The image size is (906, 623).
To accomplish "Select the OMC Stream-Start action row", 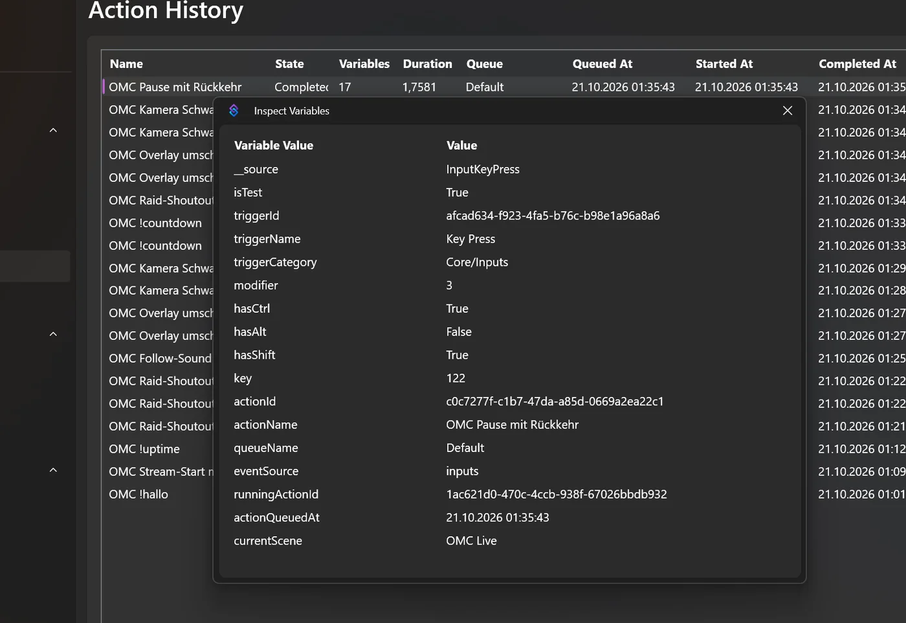I will (160, 471).
